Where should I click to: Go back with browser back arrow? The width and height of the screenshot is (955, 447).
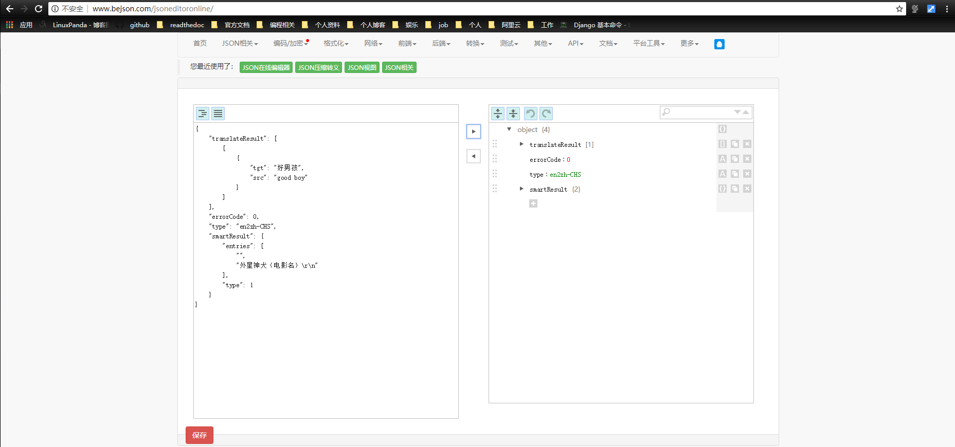(x=10, y=9)
